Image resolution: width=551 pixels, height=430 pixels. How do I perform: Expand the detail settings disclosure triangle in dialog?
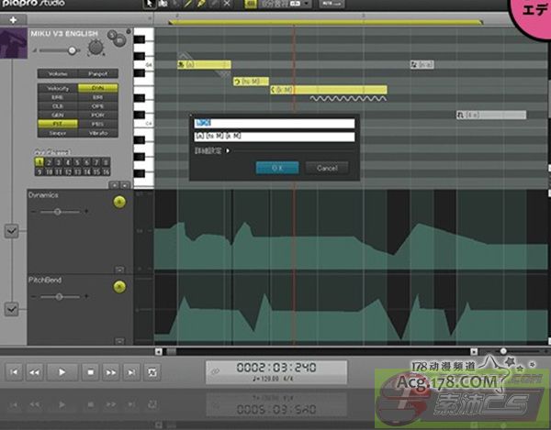click(227, 150)
